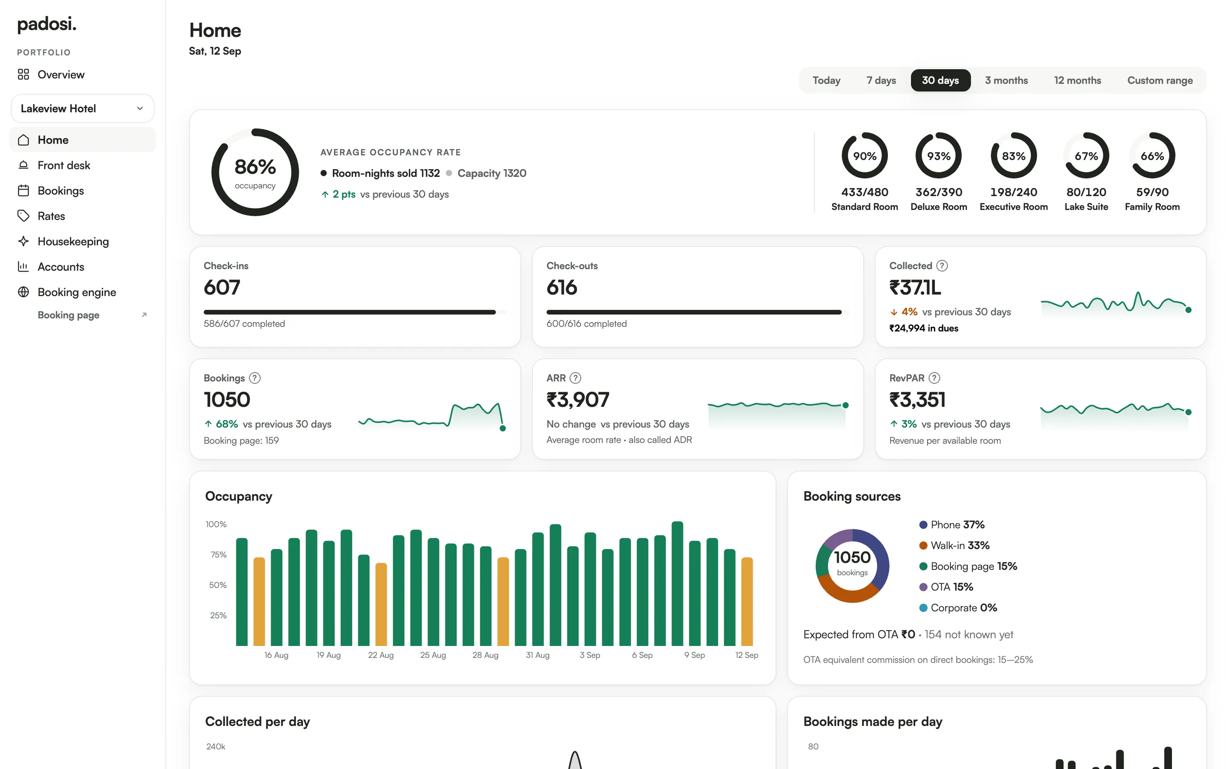The width and height of the screenshot is (1230, 769).
Task: Click the booking sources donut chart
Action: pos(852,566)
